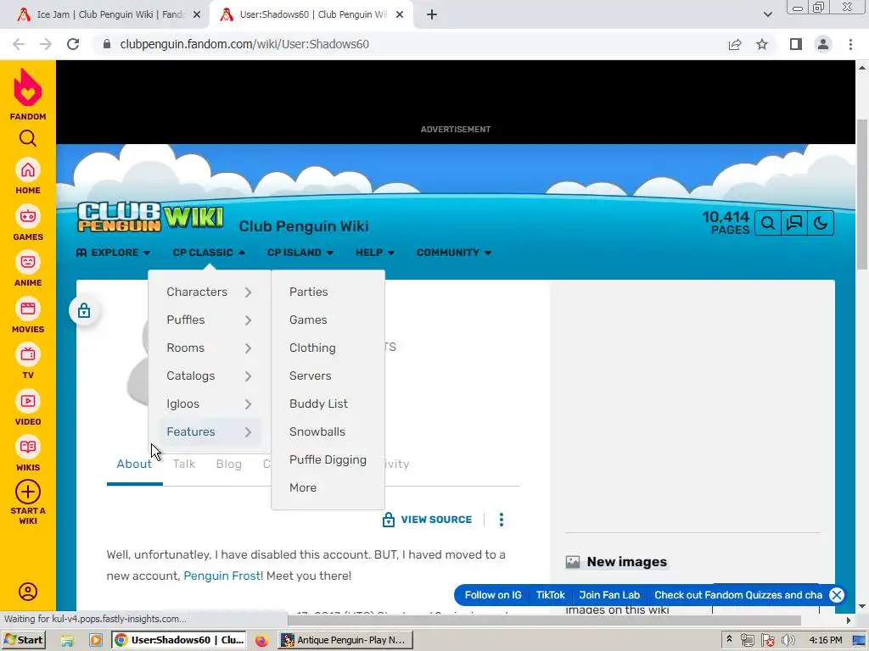Switch to the Blog profile tab
The height and width of the screenshot is (651, 869).
coord(228,464)
